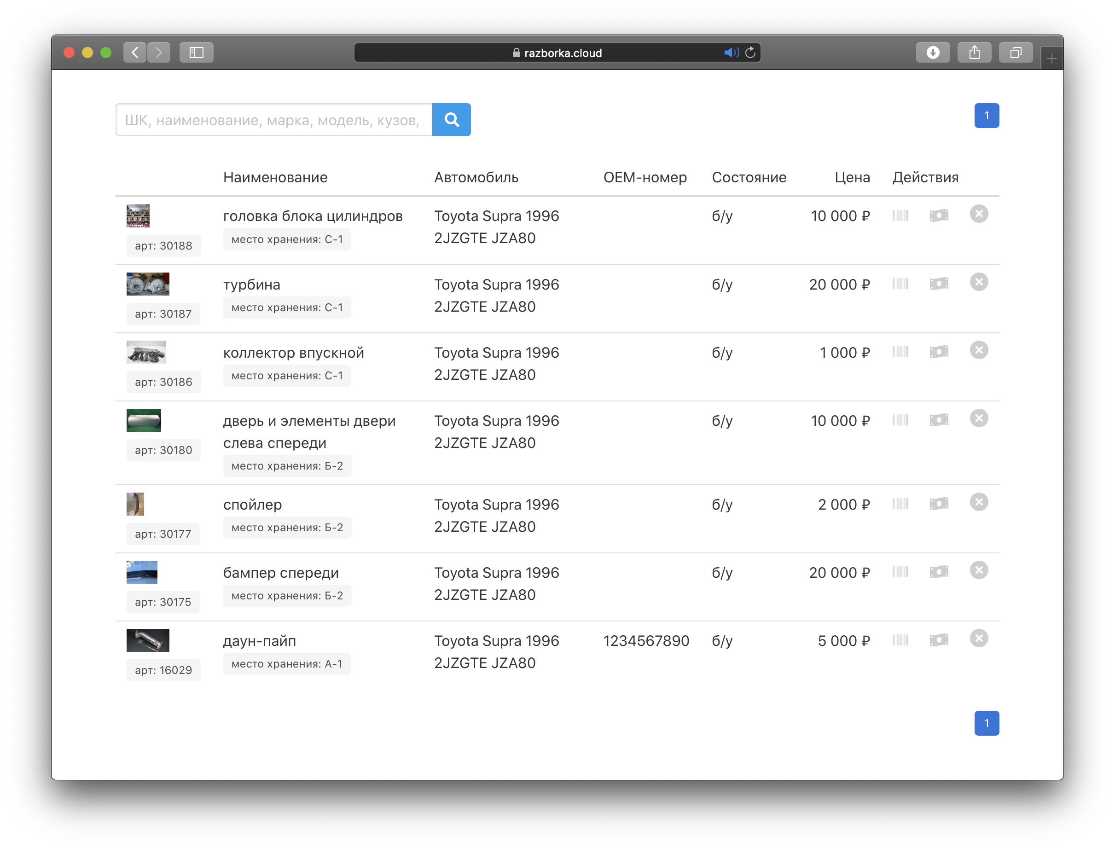Image resolution: width=1115 pixels, height=848 pixels.
Task: Open door part thumbnail image
Action: 144,420
